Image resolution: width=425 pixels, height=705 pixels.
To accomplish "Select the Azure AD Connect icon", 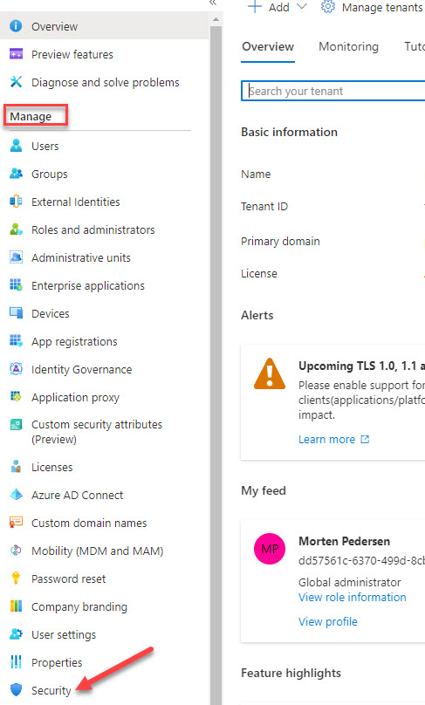I will 17,495.
